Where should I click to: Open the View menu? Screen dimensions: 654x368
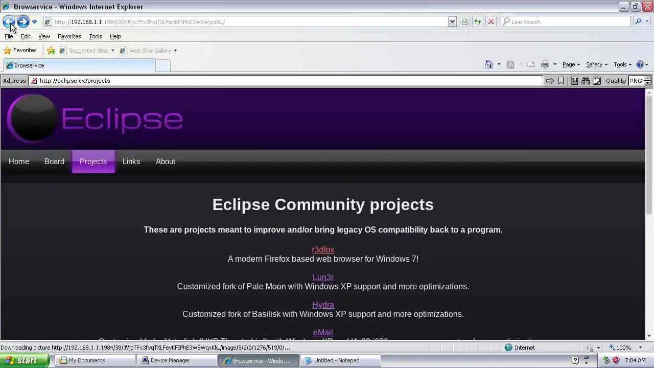pos(44,36)
